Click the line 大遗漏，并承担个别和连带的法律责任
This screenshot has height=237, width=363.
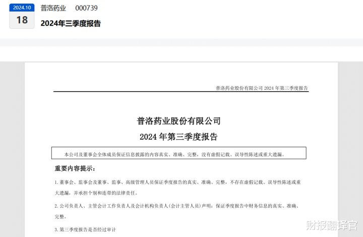(96, 193)
